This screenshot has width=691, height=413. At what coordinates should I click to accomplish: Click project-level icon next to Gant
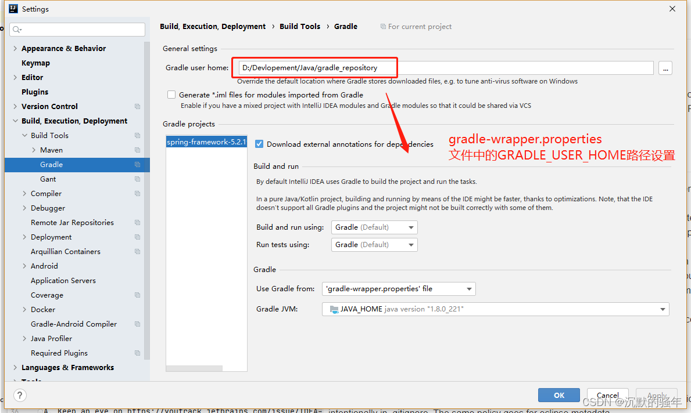pyautogui.click(x=138, y=179)
